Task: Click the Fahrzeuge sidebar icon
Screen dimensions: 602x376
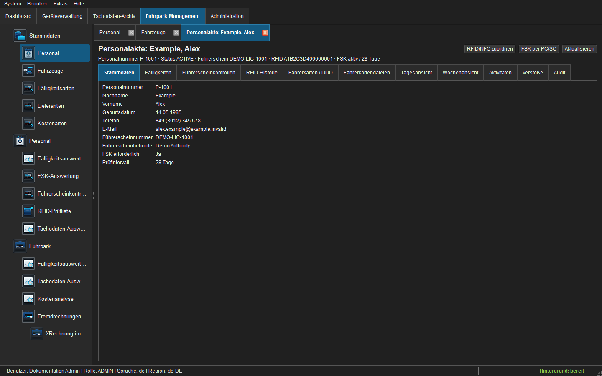Action: tap(28, 71)
